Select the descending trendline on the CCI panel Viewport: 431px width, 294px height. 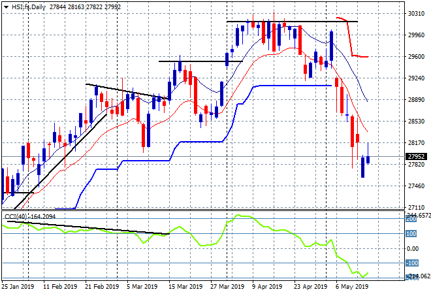(x=88, y=228)
